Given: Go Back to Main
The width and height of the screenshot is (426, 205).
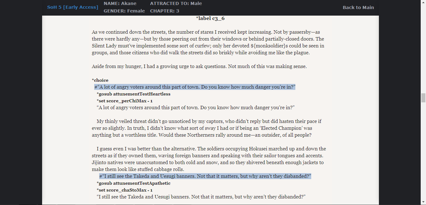Looking at the screenshot, I should pyautogui.click(x=358, y=7).
